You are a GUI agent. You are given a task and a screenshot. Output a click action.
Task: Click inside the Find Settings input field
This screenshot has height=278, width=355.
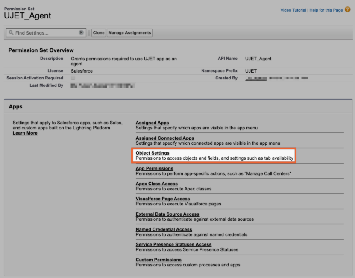[47, 32]
